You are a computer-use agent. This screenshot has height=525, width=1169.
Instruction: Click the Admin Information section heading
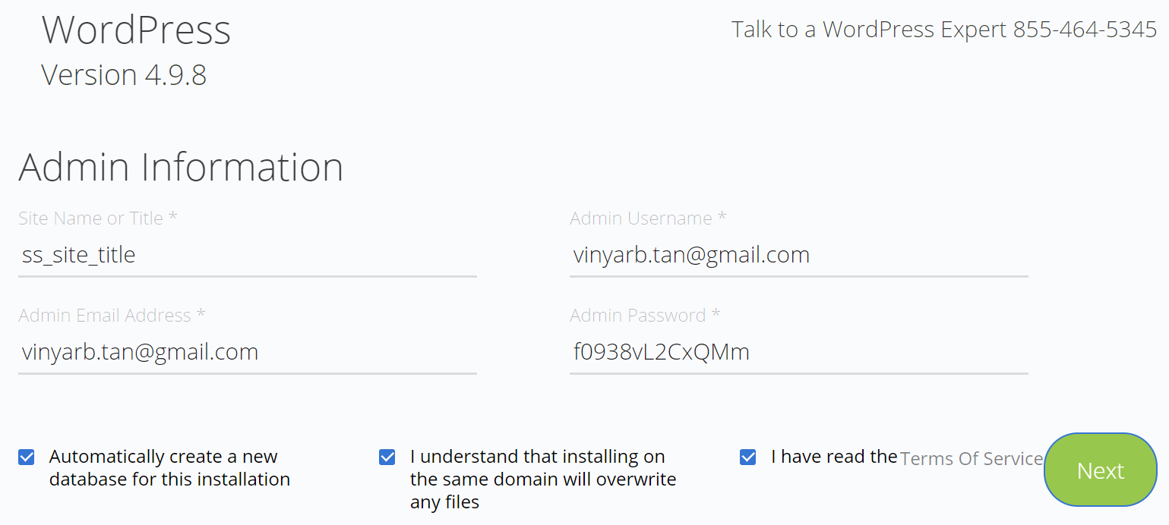coord(181,167)
